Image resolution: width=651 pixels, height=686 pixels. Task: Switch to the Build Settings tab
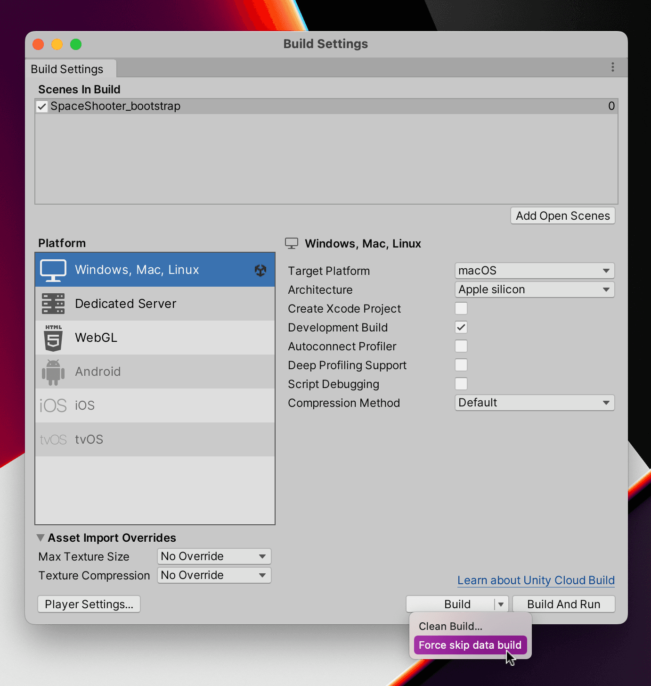[x=67, y=69]
